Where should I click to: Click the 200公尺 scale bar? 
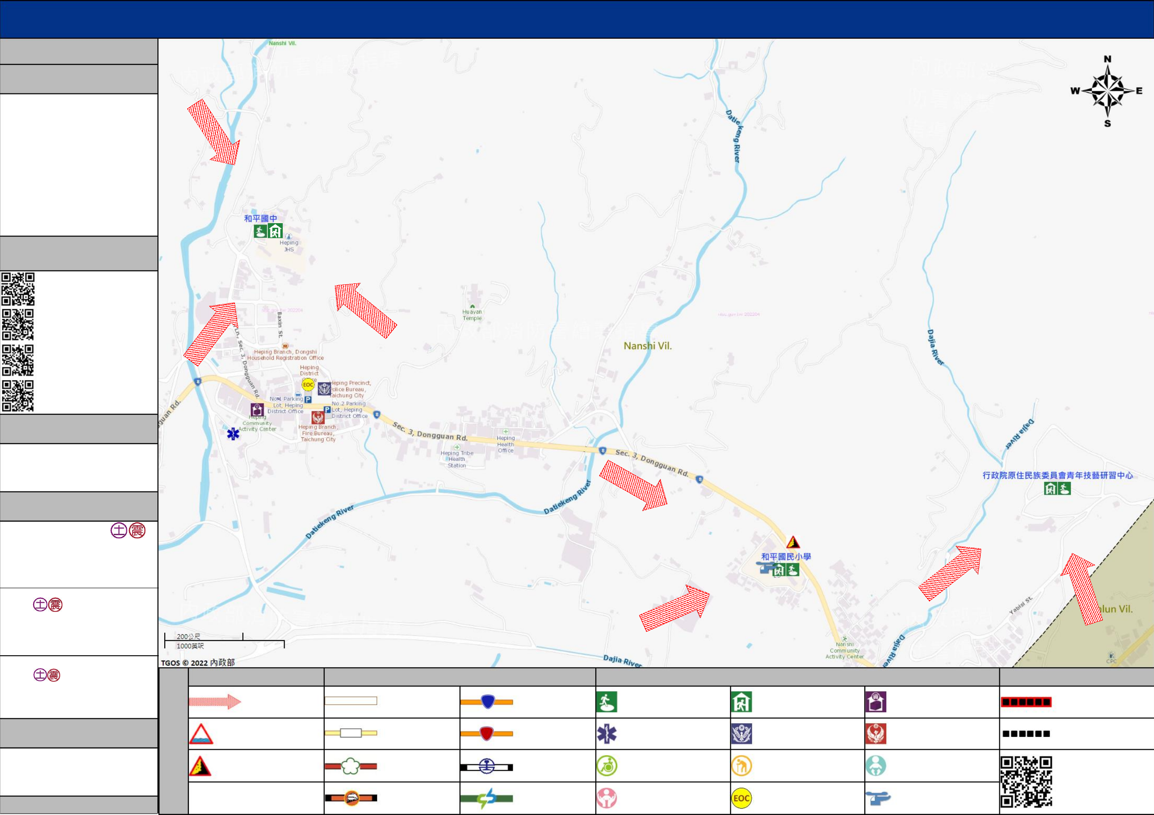click(203, 637)
